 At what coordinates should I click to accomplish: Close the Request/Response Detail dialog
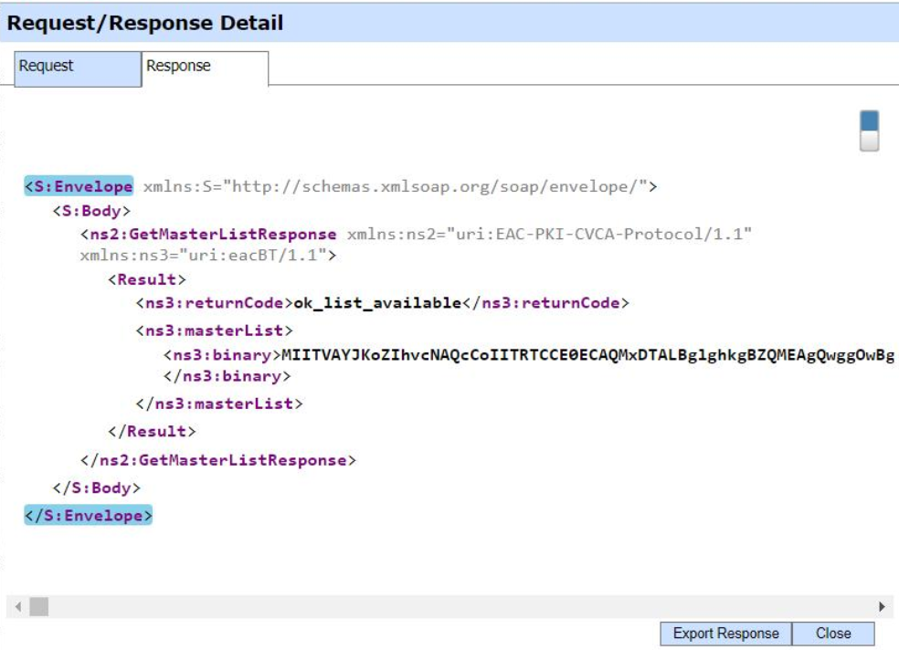[x=832, y=634]
